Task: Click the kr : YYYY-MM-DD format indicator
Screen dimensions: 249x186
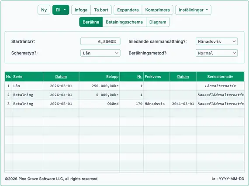Action: [x=228, y=179]
